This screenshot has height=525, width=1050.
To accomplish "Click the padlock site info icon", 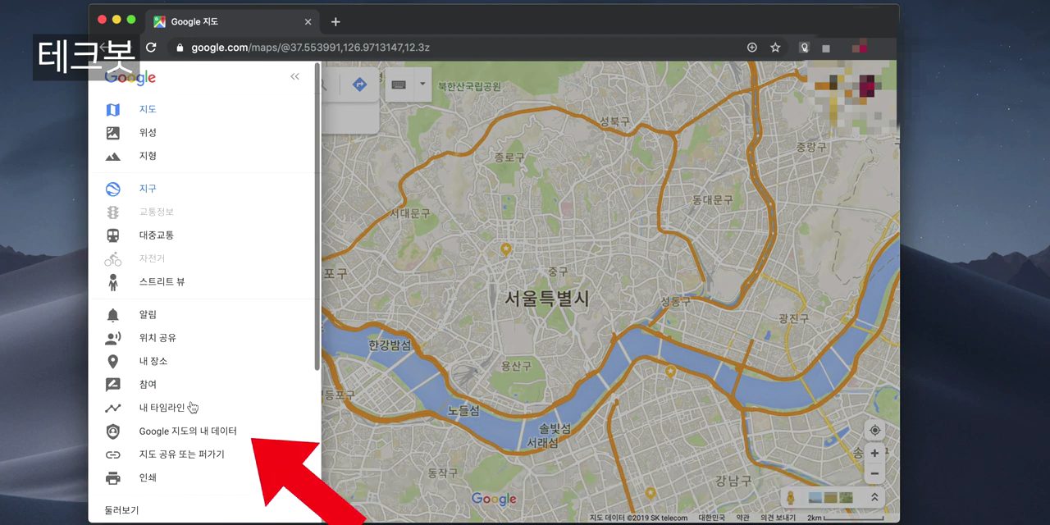I will click(x=180, y=48).
